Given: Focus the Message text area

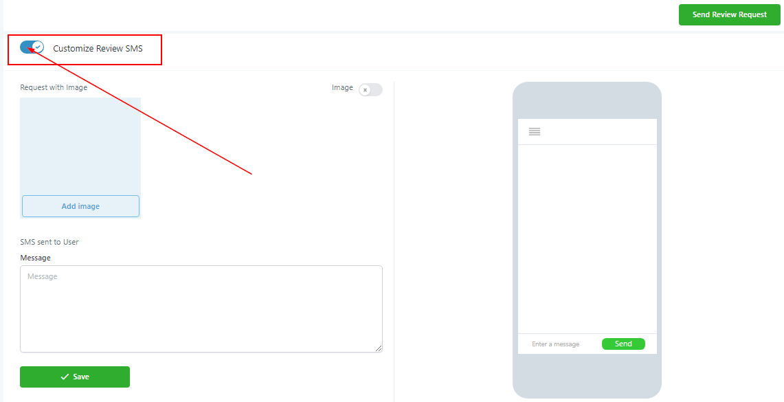Looking at the screenshot, I should [x=201, y=309].
